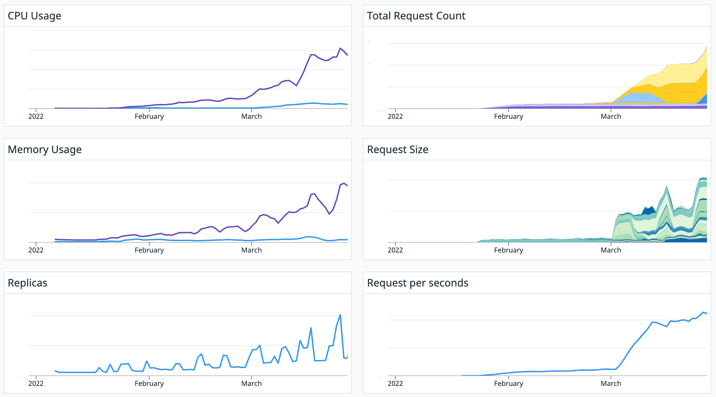
Task: Click the highest peak of Memory Usage purple line
Action: pos(344,183)
